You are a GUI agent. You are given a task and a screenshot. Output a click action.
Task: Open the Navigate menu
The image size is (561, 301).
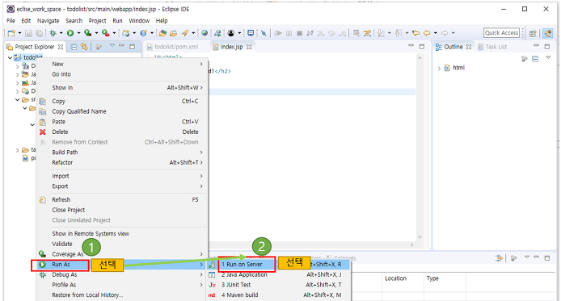[48, 21]
